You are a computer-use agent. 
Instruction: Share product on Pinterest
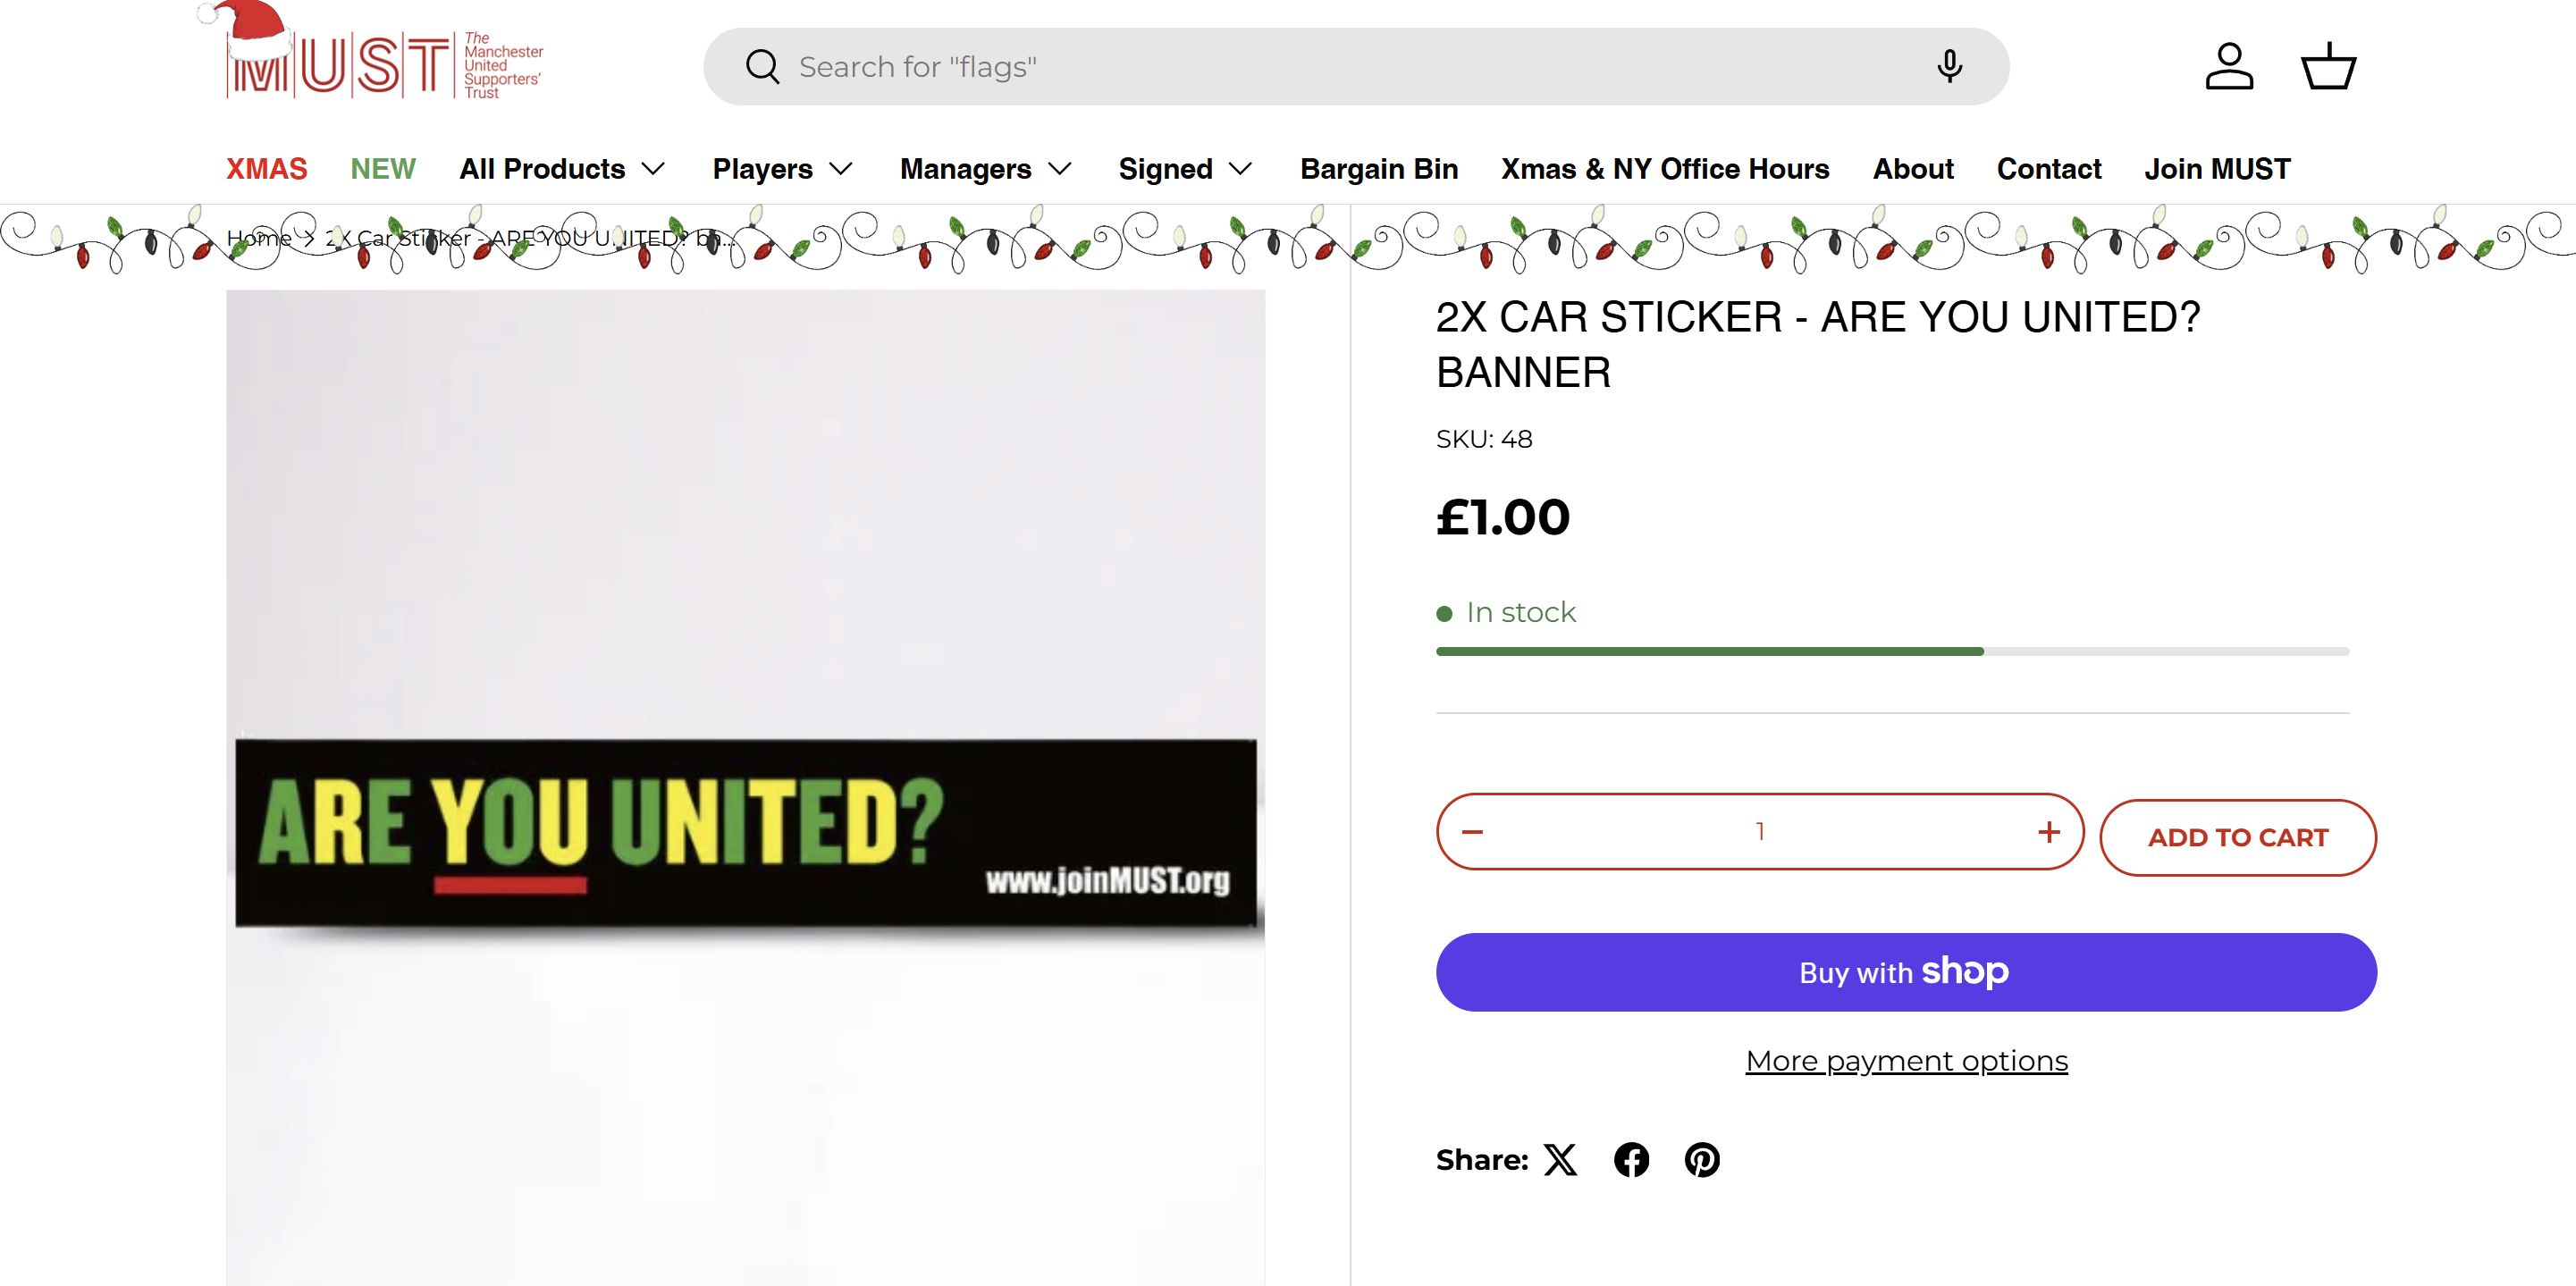tap(1702, 1160)
